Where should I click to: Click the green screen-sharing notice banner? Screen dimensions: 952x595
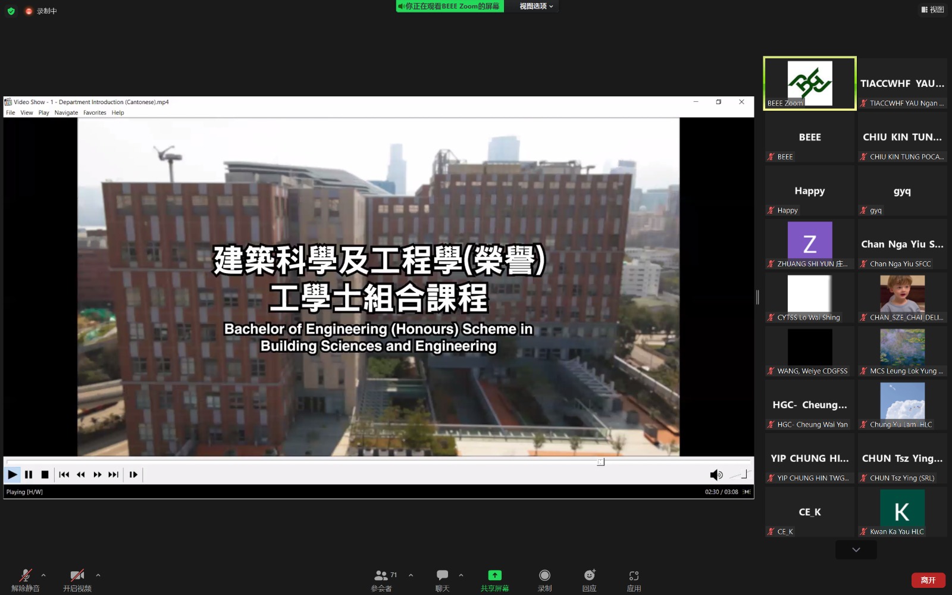pyautogui.click(x=450, y=6)
